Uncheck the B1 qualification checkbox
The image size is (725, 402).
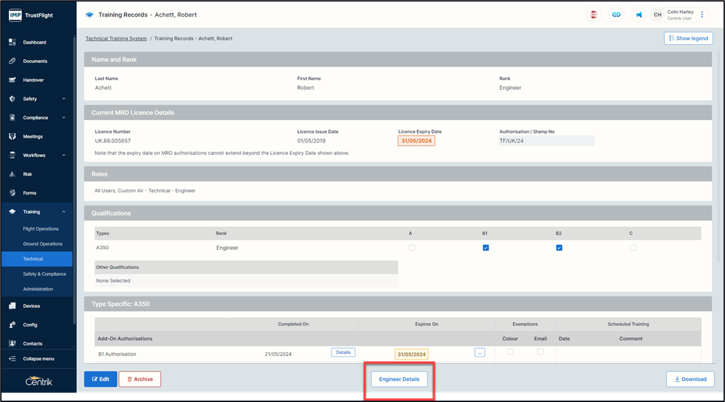(486, 248)
